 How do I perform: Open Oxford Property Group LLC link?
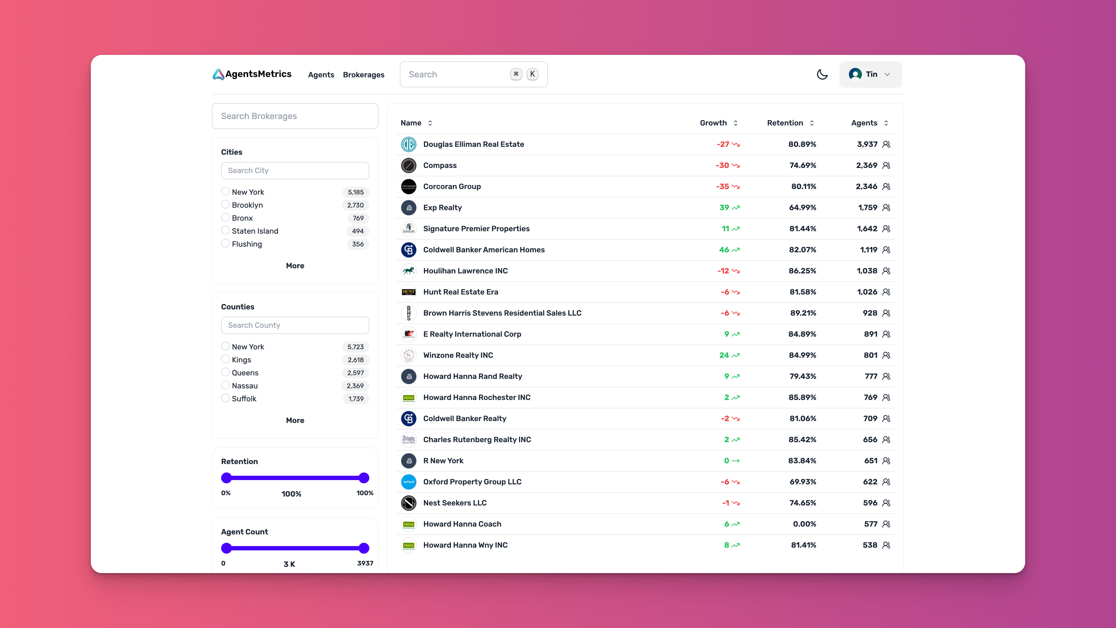472,481
